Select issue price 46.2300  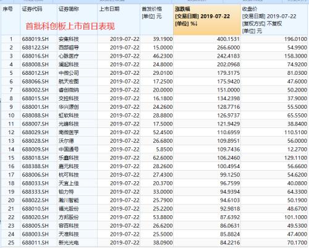[x=163, y=56]
